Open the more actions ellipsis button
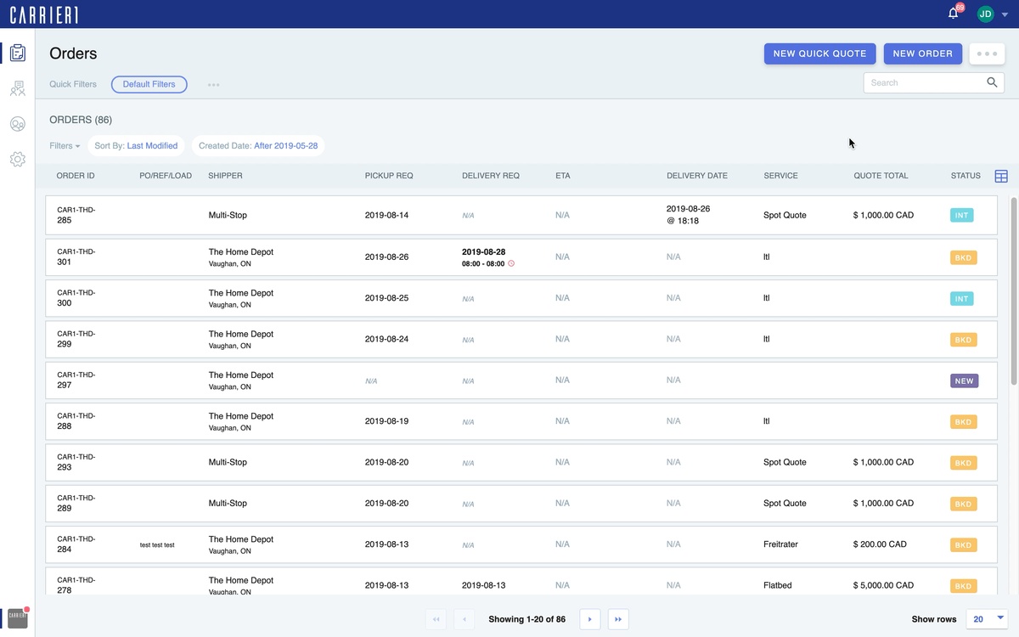The image size is (1019, 637). click(987, 54)
